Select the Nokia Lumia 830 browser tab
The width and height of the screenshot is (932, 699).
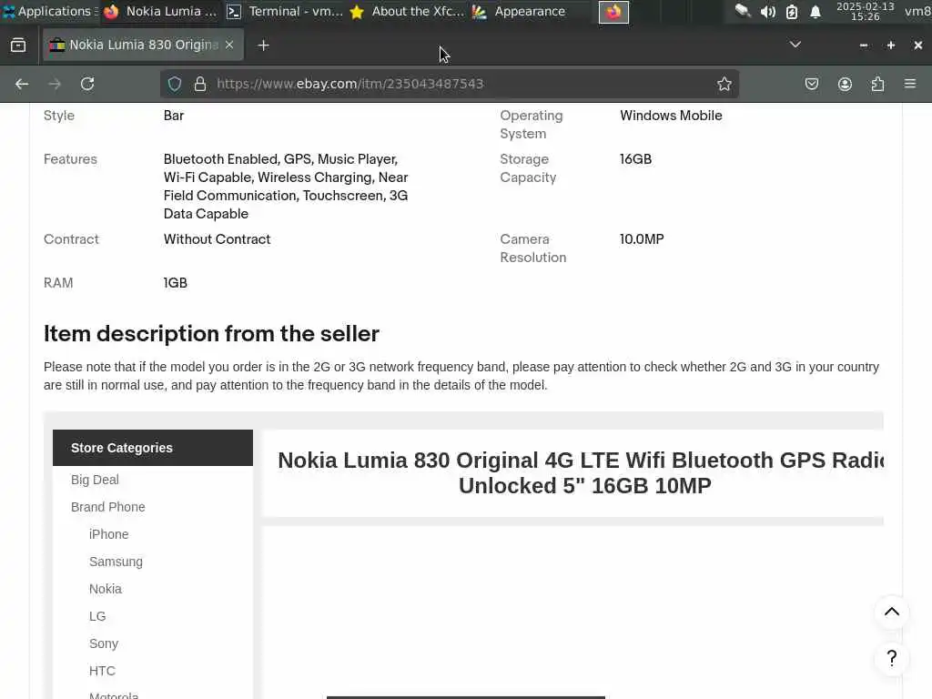coord(143,46)
